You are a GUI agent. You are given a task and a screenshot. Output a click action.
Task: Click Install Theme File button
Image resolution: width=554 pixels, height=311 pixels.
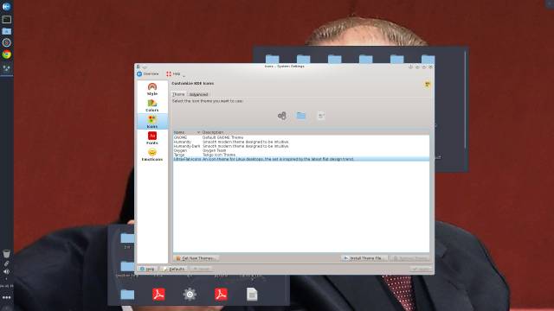click(364, 258)
